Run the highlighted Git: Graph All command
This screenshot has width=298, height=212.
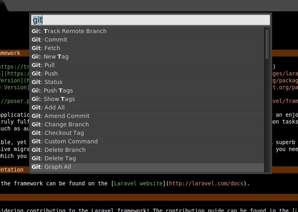pyautogui.click(x=147, y=167)
